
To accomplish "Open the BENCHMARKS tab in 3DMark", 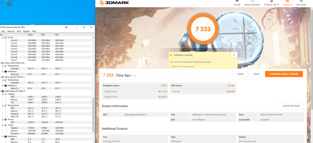I will coord(252,3).
